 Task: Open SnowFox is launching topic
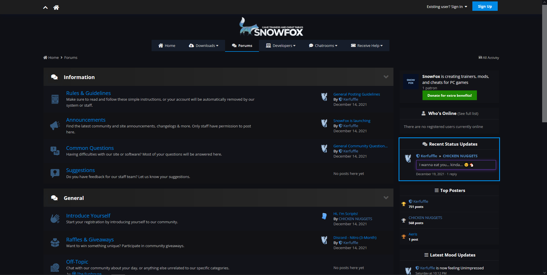pyautogui.click(x=352, y=121)
